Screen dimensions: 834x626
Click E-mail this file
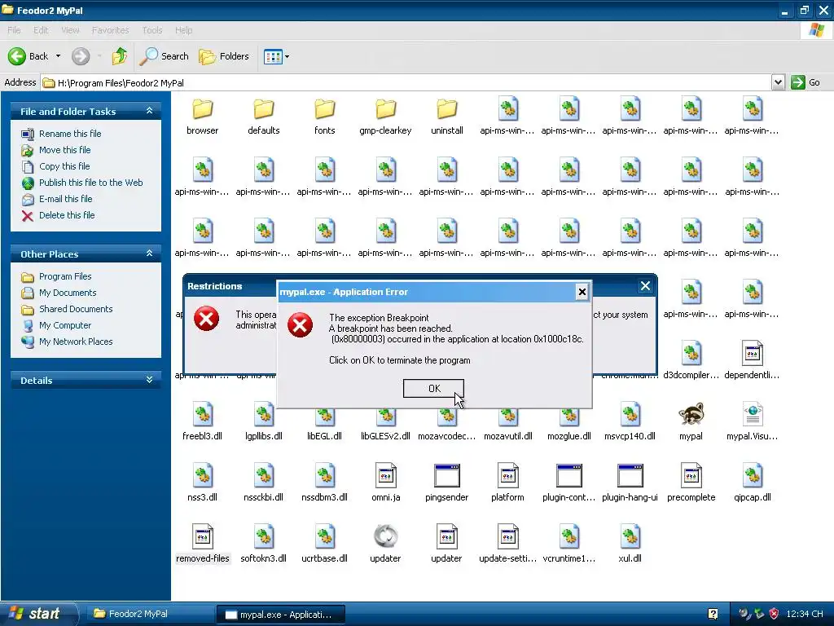tap(65, 199)
